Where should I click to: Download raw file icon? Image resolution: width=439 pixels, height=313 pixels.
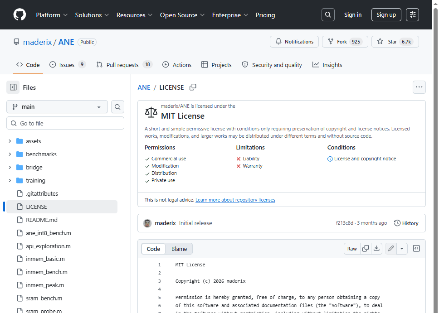[x=376, y=248]
